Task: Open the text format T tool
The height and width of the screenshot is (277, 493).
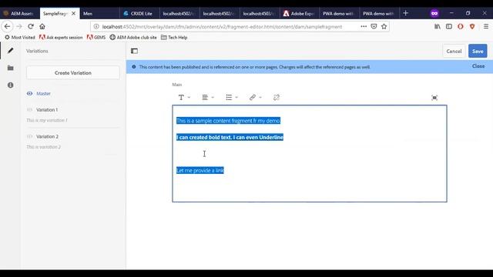Action: pos(181,98)
